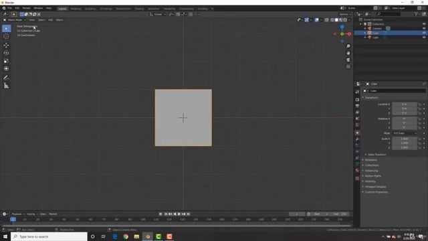Switch to the Modeling workspace tab

point(76,9)
